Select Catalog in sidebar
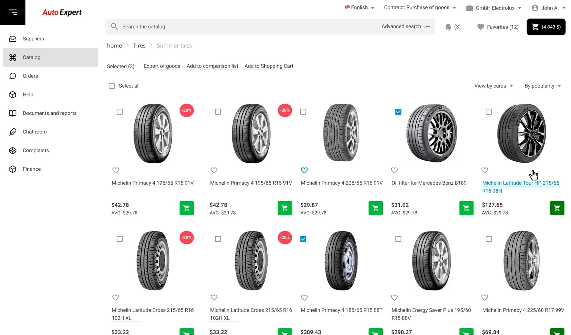The height and width of the screenshot is (335, 571). point(51,57)
